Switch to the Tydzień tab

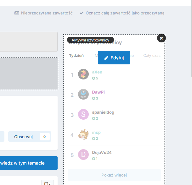pyautogui.click(x=76, y=56)
